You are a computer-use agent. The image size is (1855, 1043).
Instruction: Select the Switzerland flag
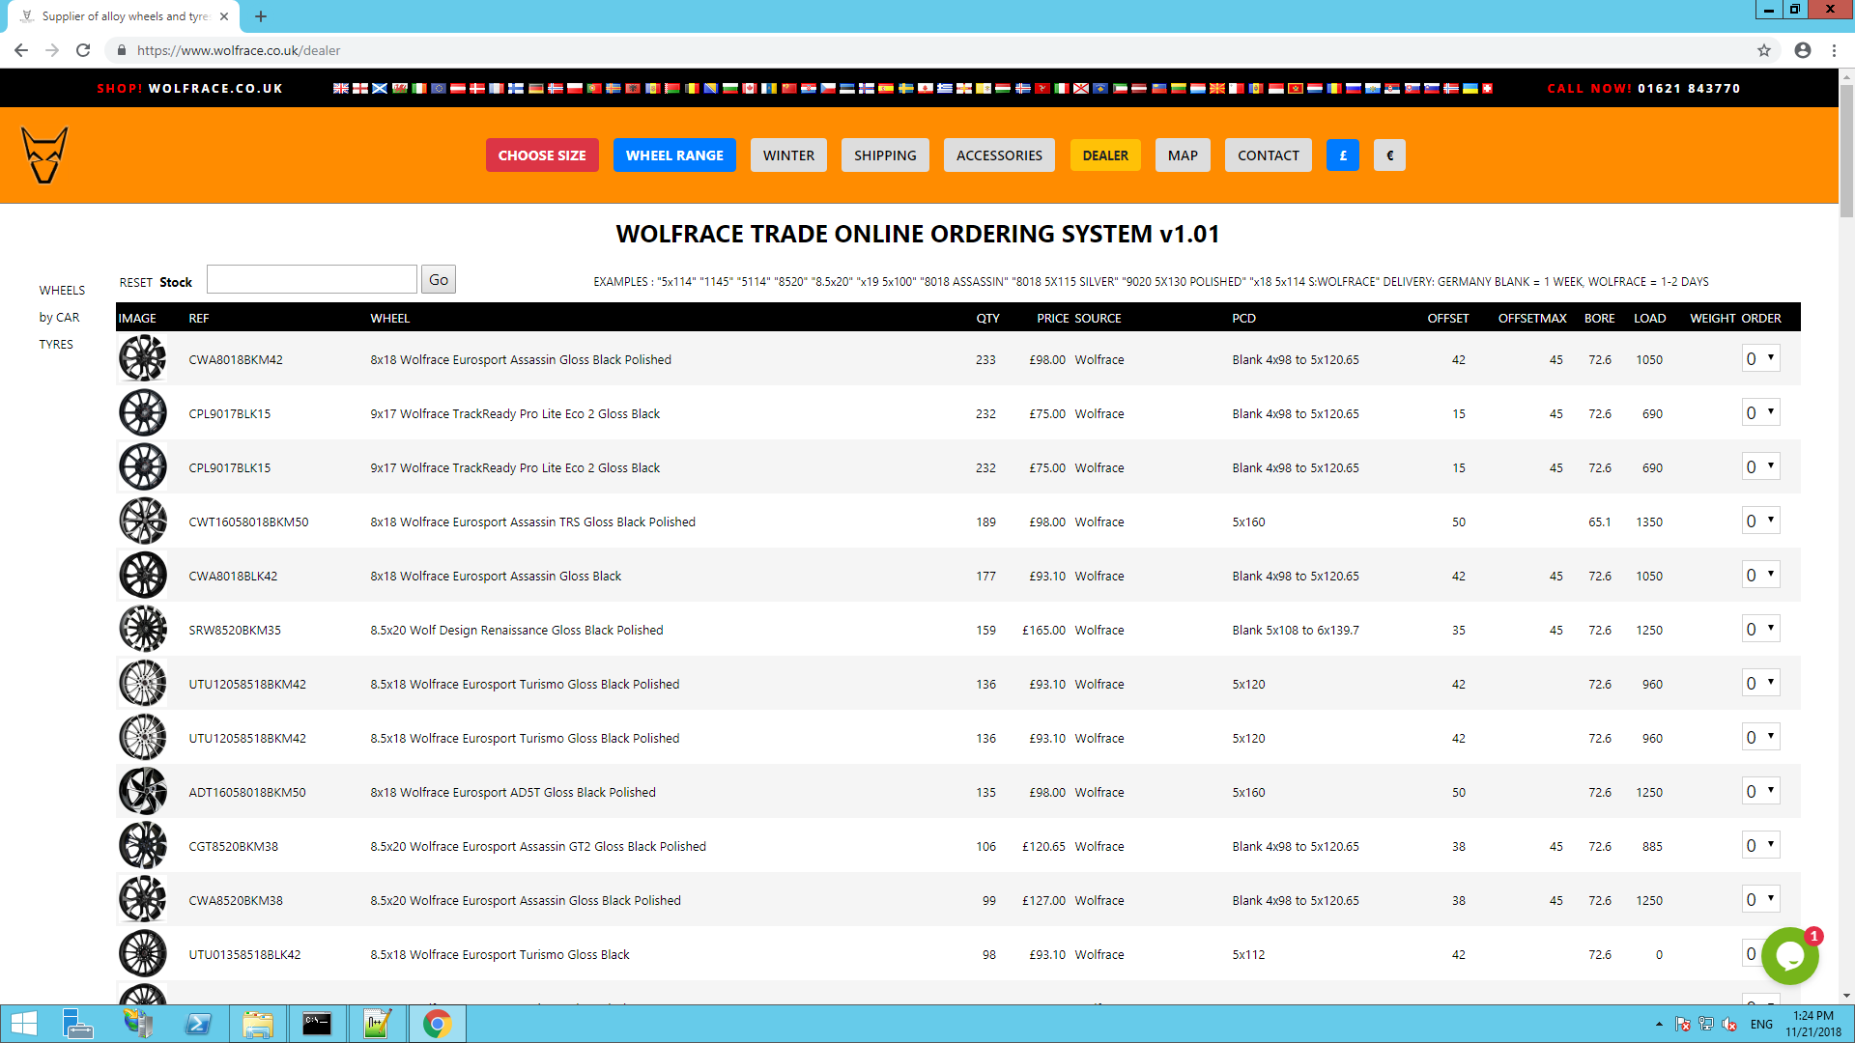tap(1487, 88)
